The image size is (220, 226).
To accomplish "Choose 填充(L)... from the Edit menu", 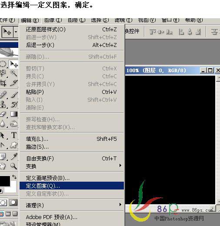I will (x=72, y=139).
